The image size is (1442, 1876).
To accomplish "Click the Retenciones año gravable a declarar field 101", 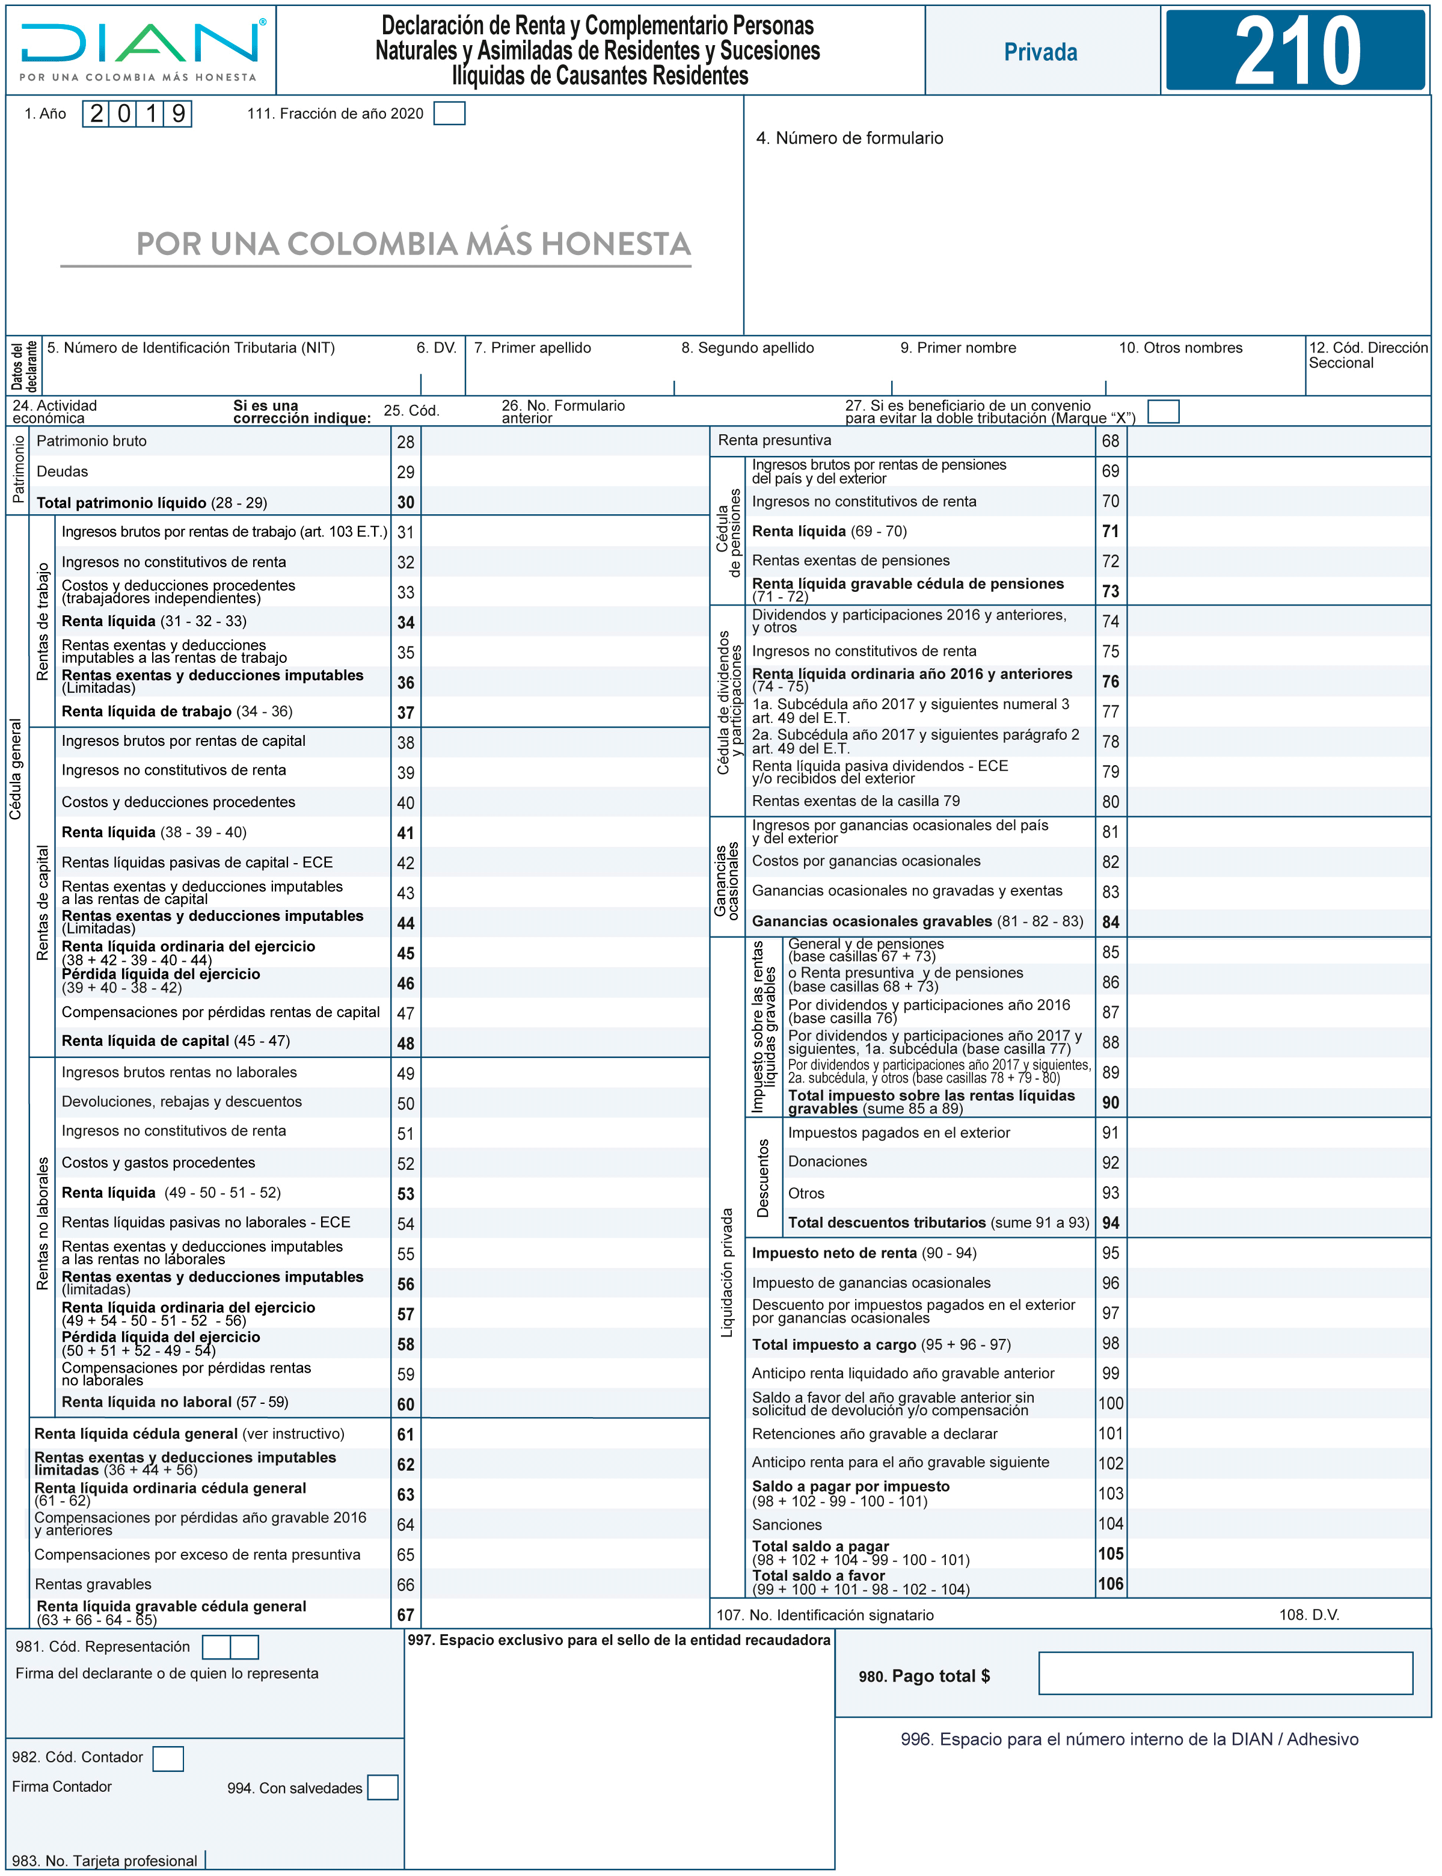I will [1278, 1433].
